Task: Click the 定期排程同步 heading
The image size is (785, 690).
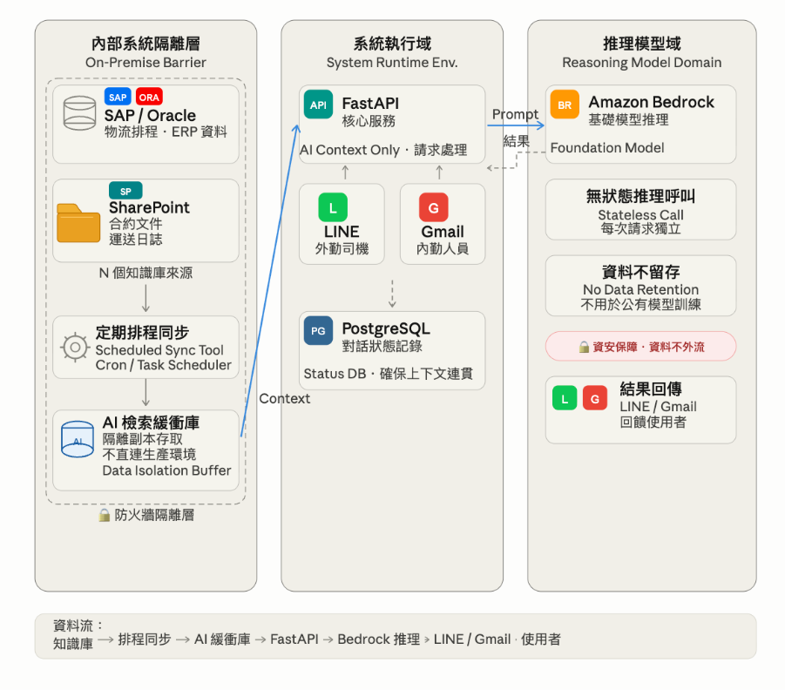Action: 142,333
